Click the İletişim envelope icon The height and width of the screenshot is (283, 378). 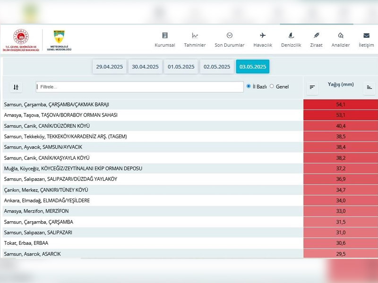pos(367,35)
